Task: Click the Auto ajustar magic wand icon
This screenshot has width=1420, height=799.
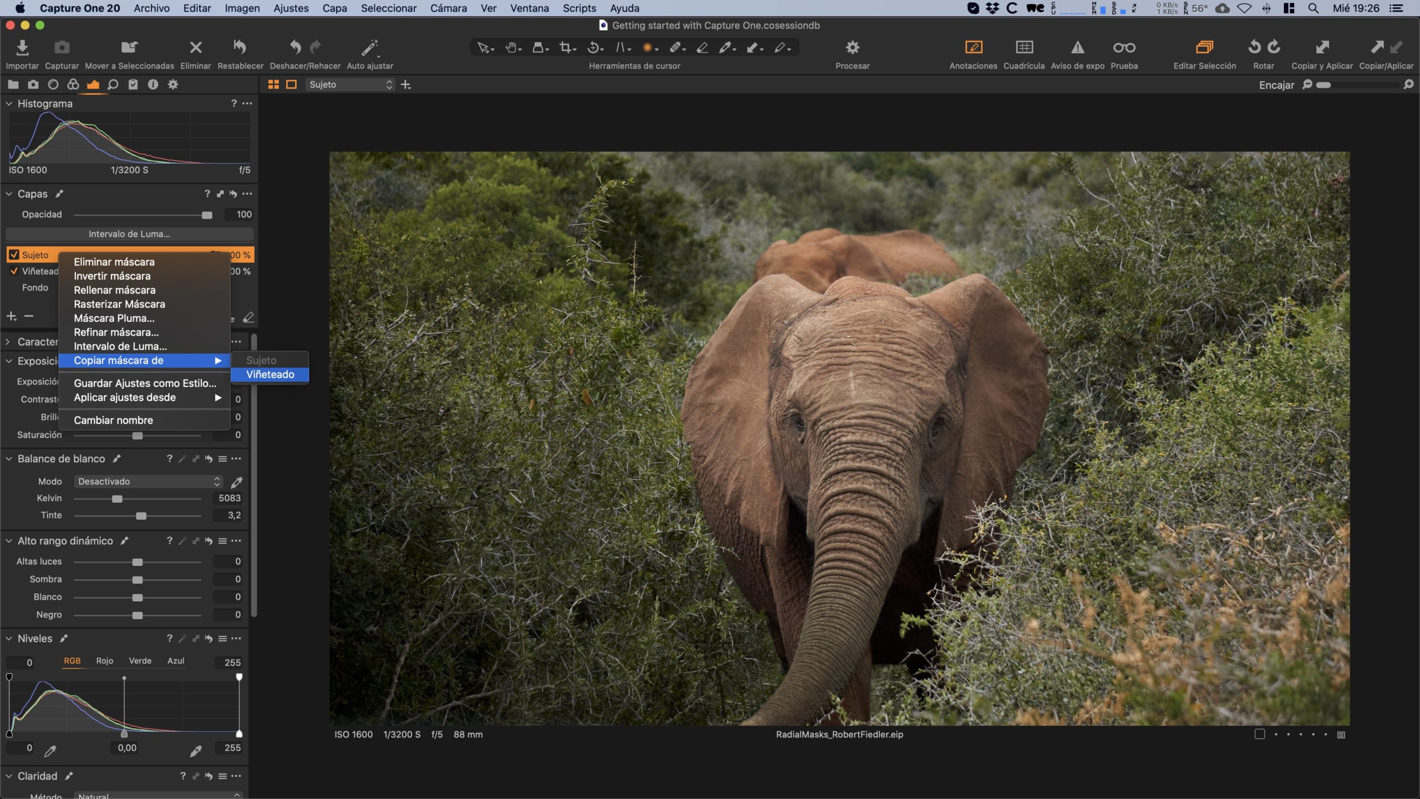Action: pyautogui.click(x=369, y=48)
